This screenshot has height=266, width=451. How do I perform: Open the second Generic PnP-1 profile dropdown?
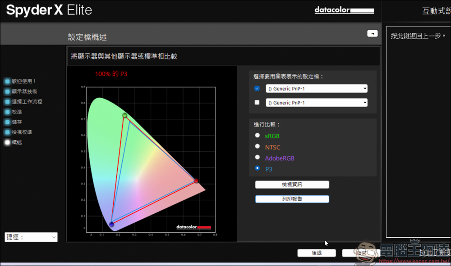point(317,103)
